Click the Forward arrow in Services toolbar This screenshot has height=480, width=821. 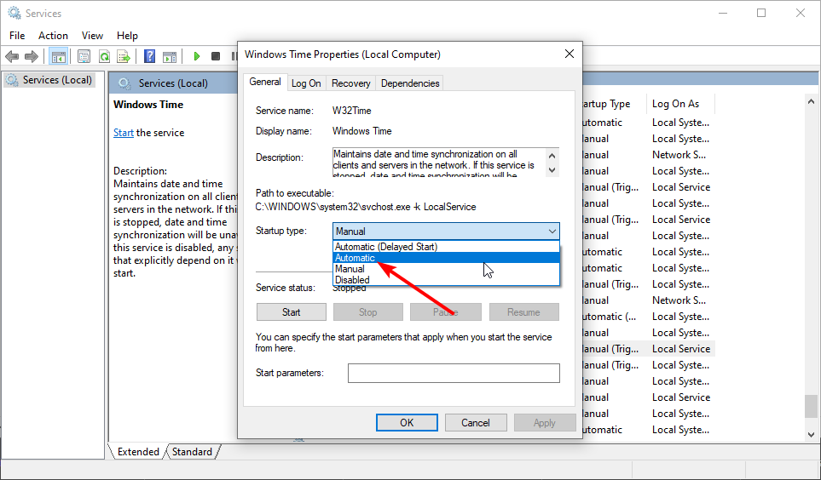pyautogui.click(x=32, y=56)
